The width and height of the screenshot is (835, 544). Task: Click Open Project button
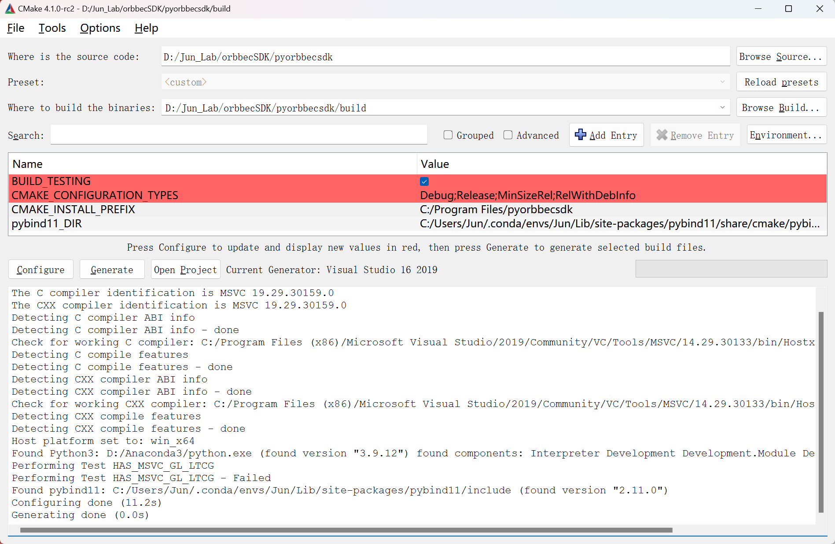185,269
